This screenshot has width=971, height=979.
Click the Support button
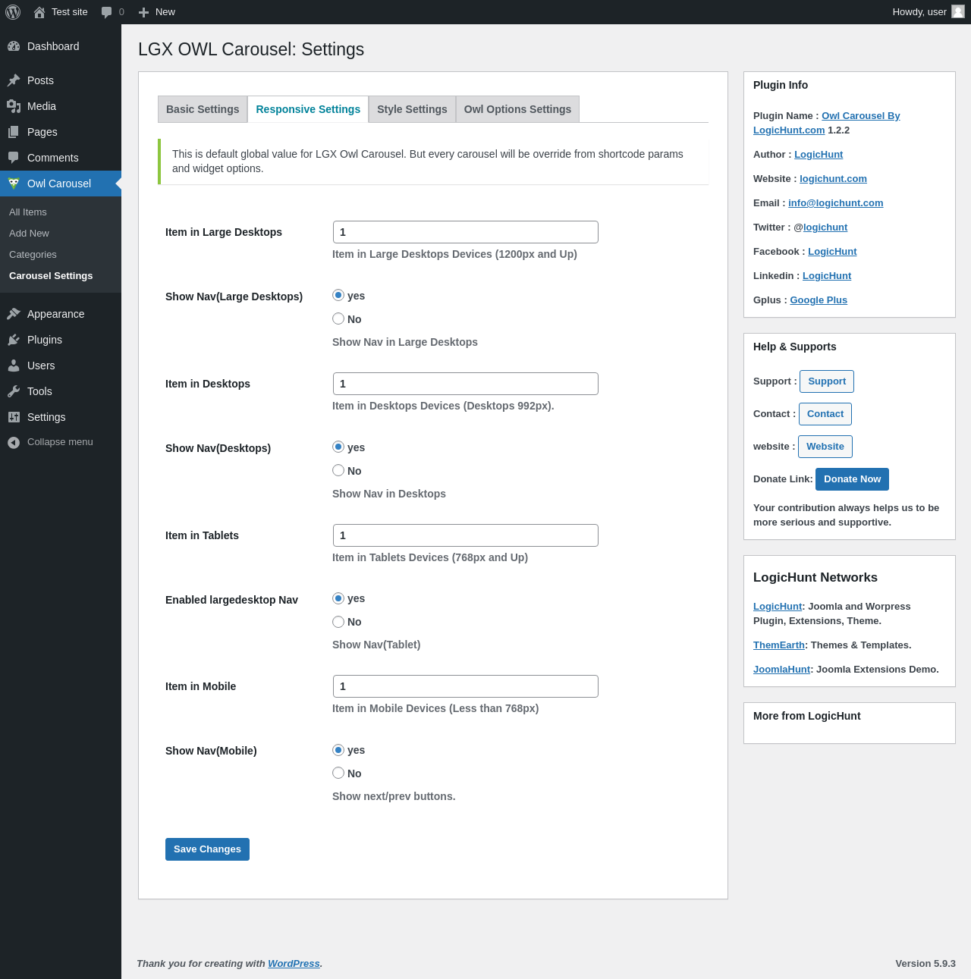pos(827,381)
